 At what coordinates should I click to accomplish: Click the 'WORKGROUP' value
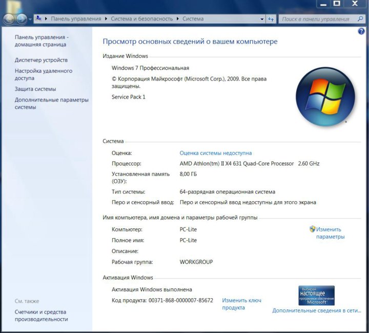196,262
